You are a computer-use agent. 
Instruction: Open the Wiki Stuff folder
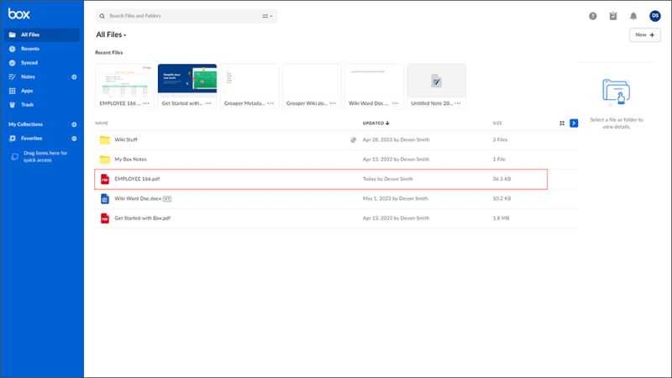126,139
